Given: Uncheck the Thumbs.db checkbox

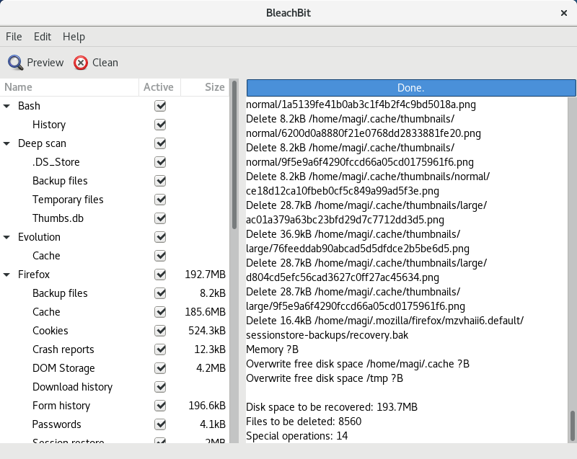Looking at the screenshot, I should click(x=160, y=218).
